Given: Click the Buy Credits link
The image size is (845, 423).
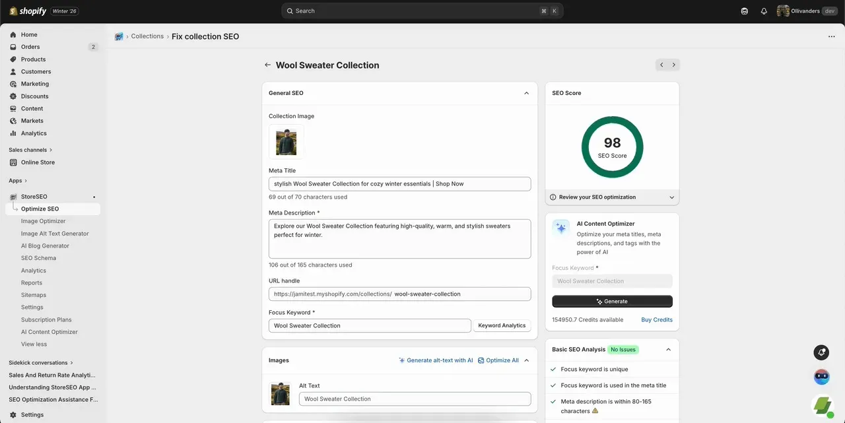Looking at the screenshot, I should coord(657,319).
